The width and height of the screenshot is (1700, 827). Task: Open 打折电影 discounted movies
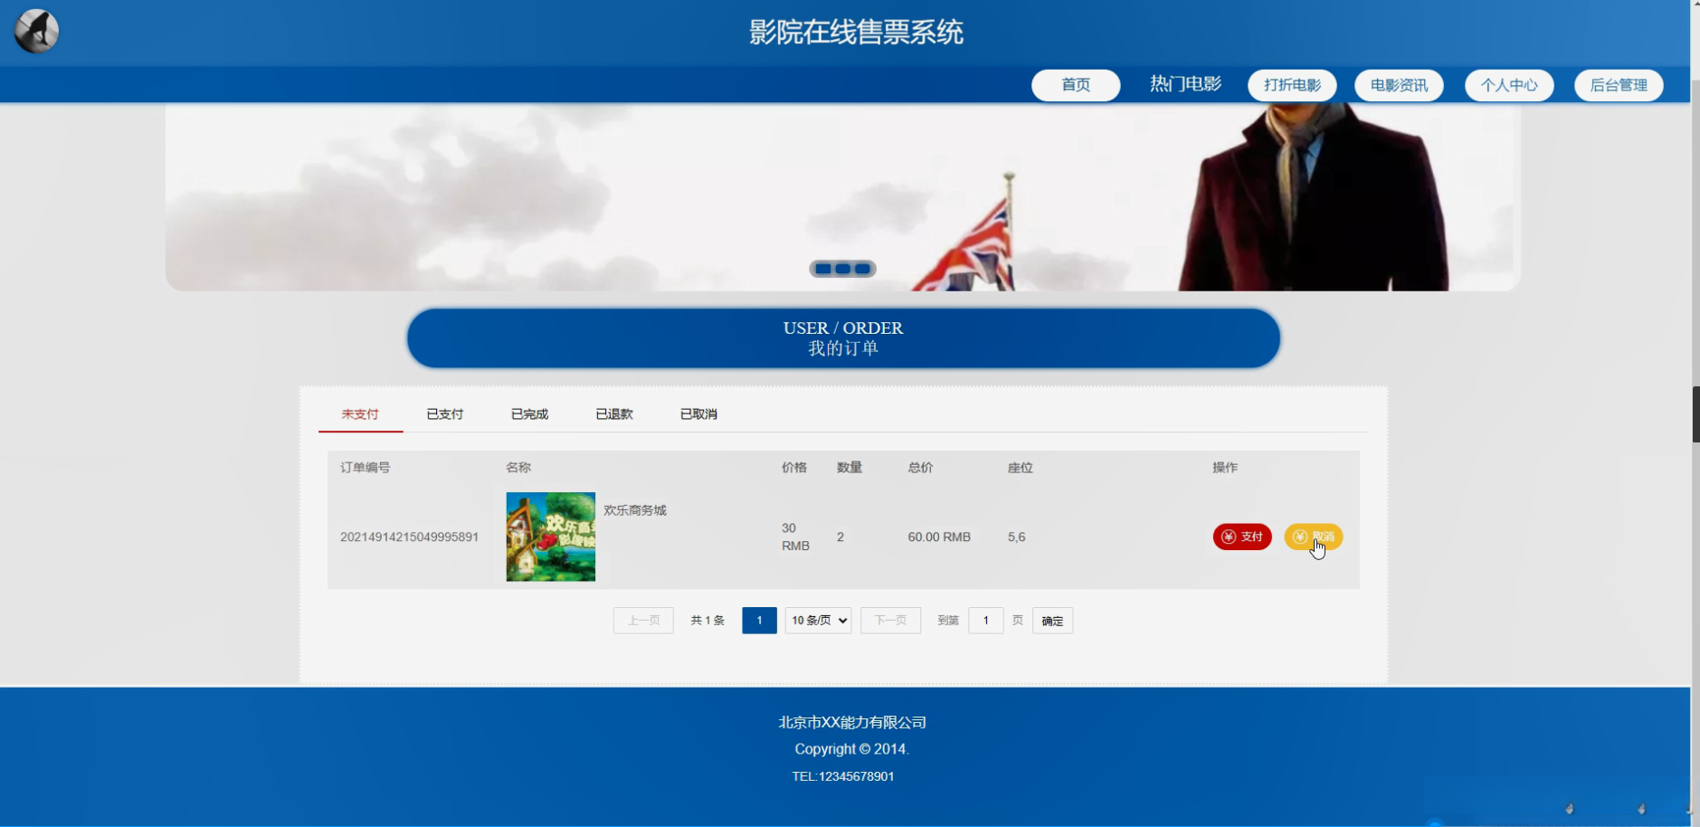pos(1292,85)
